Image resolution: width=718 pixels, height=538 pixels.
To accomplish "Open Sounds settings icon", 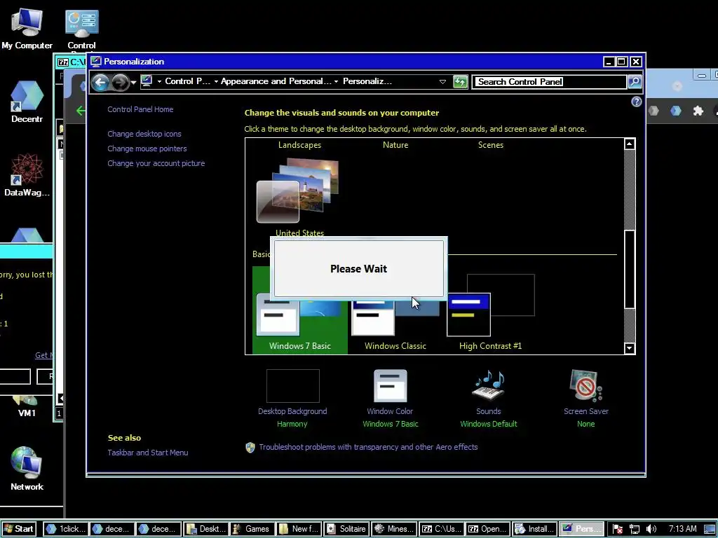I will coord(489,385).
